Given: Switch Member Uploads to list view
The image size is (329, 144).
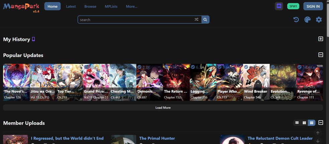Looking at the screenshot, I should click(297, 123).
